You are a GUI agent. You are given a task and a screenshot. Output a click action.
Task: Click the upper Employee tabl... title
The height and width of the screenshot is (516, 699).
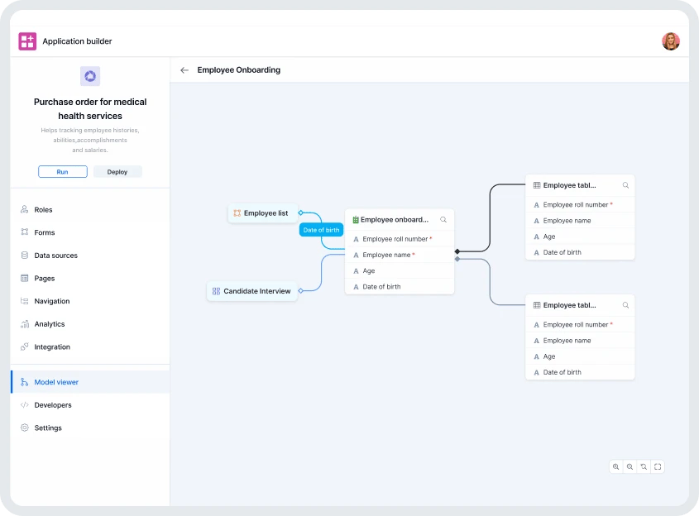(569, 185)
